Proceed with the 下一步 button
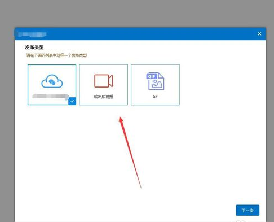Screen dimensions: 274x222 [x=248, y=210]
